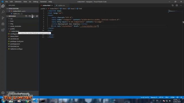The height and width of the screenshot is (103, 184).
Task: Click the feedback smiley in status bar
Action: coord(178,97)
